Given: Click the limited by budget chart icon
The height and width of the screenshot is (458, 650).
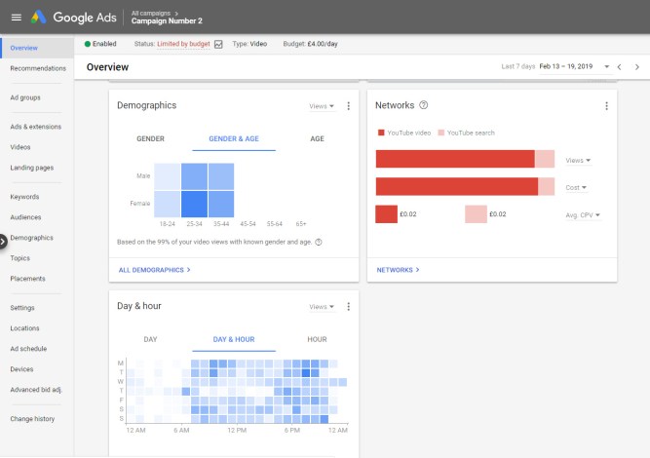Looking at the screenshot, I should [218, 44].
